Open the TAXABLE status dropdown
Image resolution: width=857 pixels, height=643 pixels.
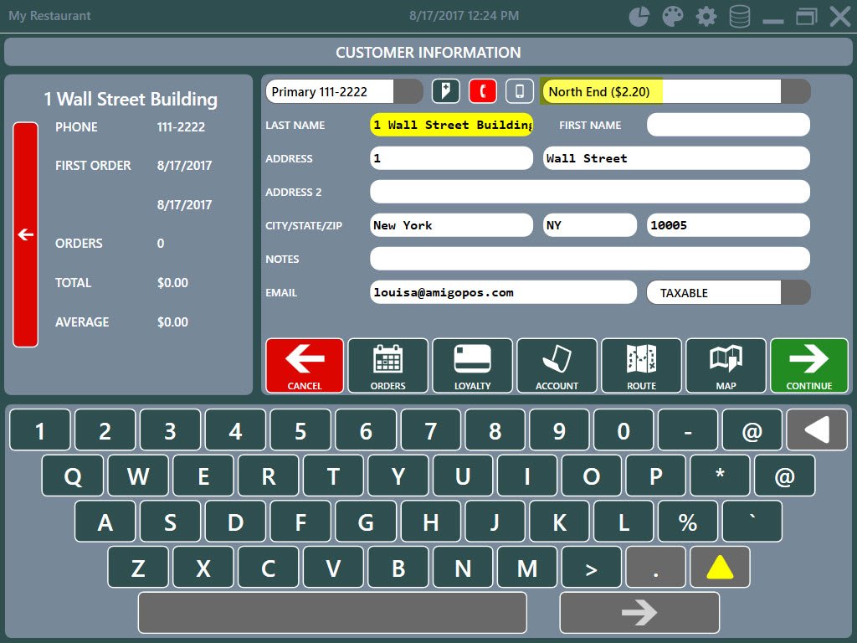point(795,292)
